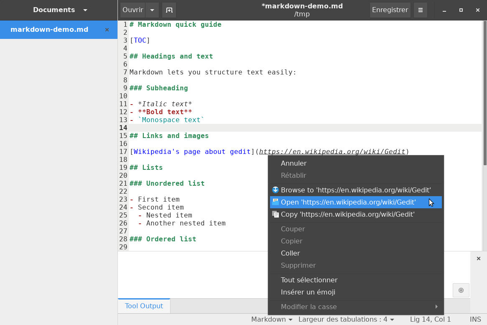Select Rétablir in the context menu

coord(356,175)
